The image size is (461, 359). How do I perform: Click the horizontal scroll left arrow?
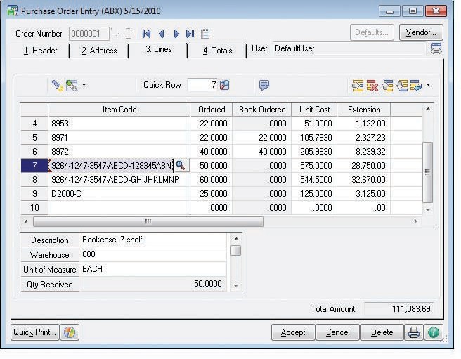pos(26,221)
